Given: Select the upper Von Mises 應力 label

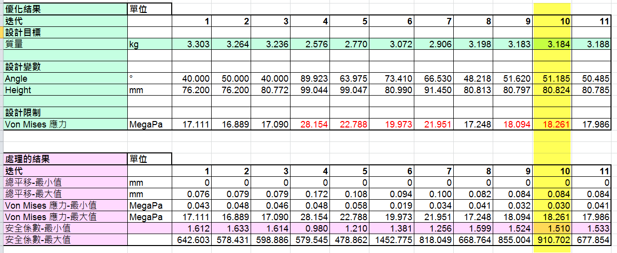Looking at the screenshot, I should coord(64,124).
